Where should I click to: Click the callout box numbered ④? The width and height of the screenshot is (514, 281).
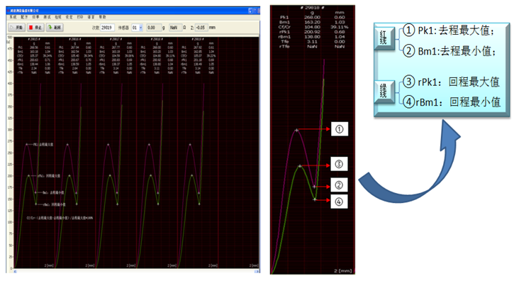coord(339,202)
